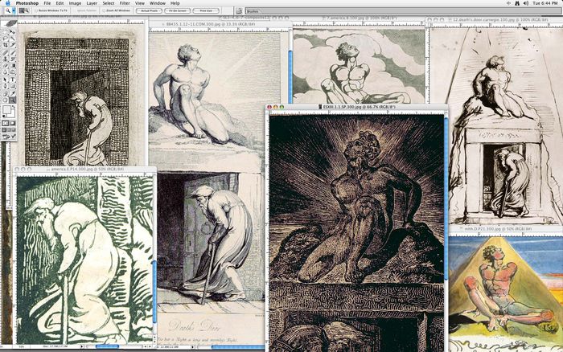Choose the Zoom Out mode in options bar
The image size is (563, 352).
click(27, 10)
